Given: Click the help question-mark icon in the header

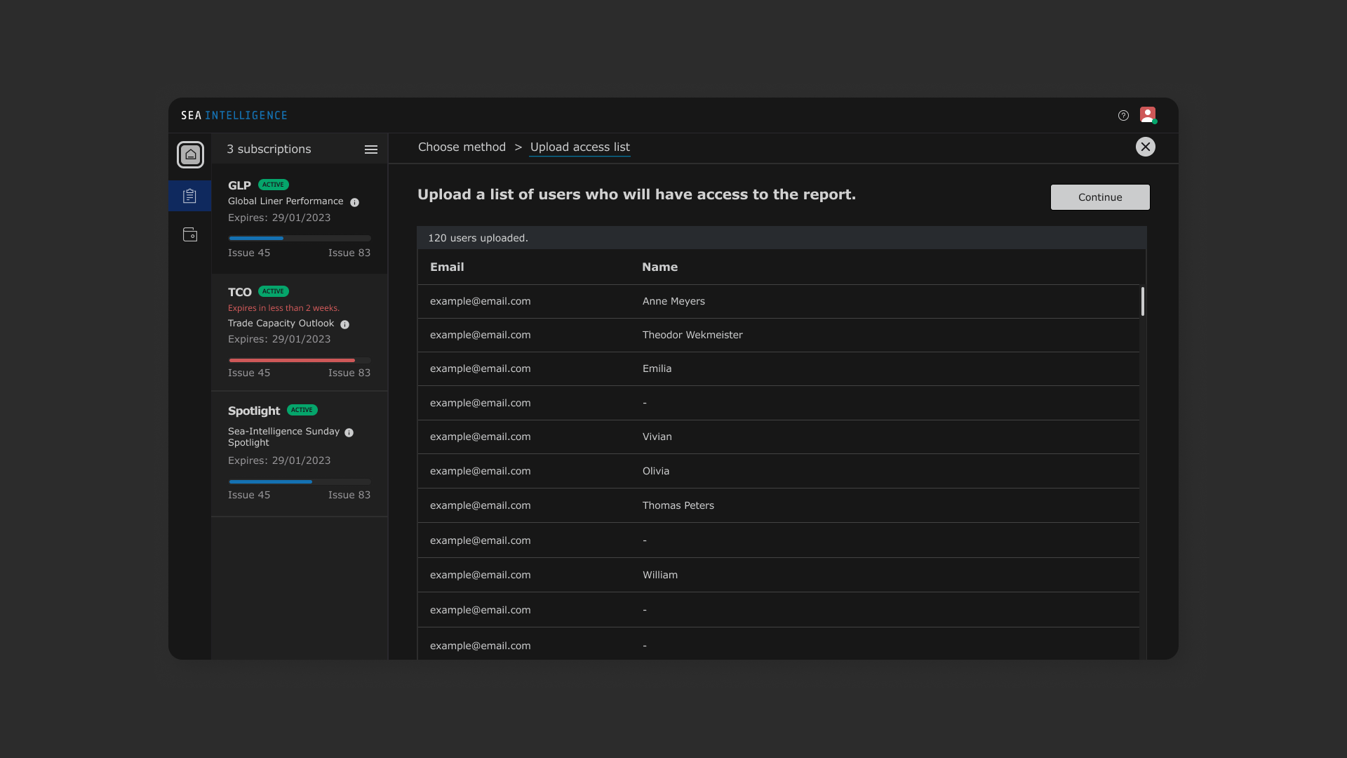Looking at the screenshot, I should click(x=1122, y=115).
